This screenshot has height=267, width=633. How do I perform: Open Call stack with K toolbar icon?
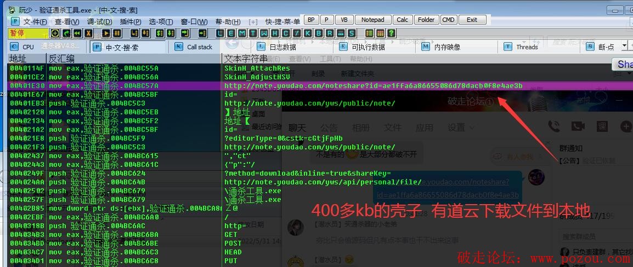coord(308,33)
